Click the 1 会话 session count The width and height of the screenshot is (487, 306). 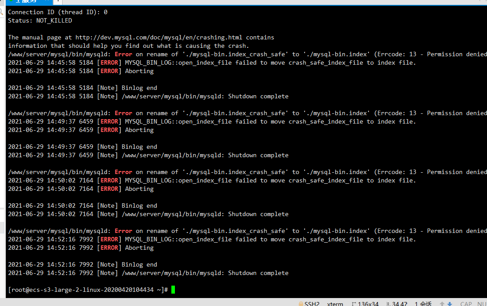click(x=423, y=304)
